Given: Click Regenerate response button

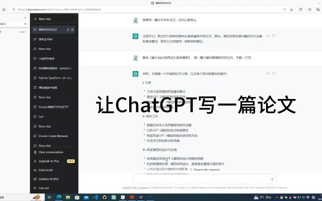Looking at the screenshot, I should click(205, 170).
